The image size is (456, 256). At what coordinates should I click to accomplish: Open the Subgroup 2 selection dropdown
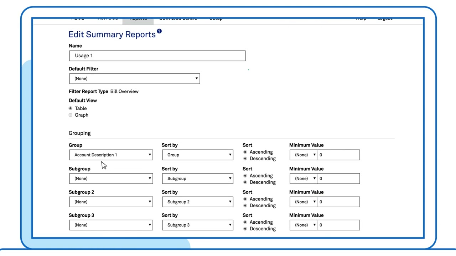point(111,202)
